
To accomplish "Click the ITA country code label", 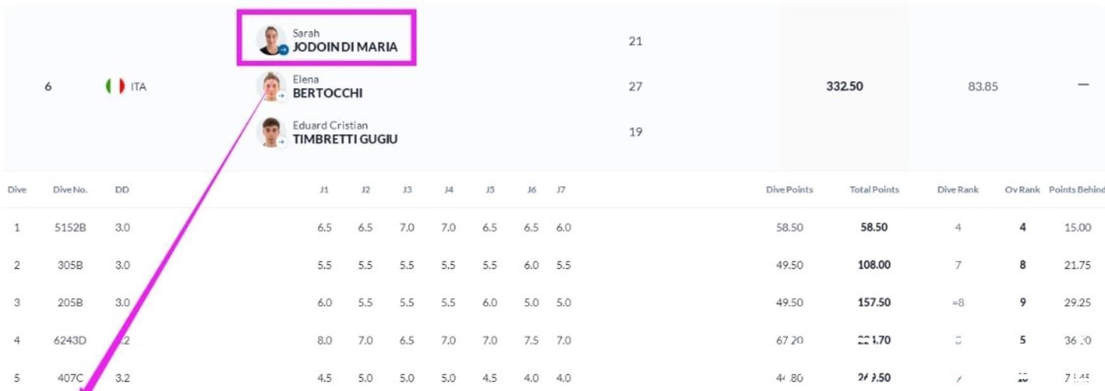I will [139, 87].
